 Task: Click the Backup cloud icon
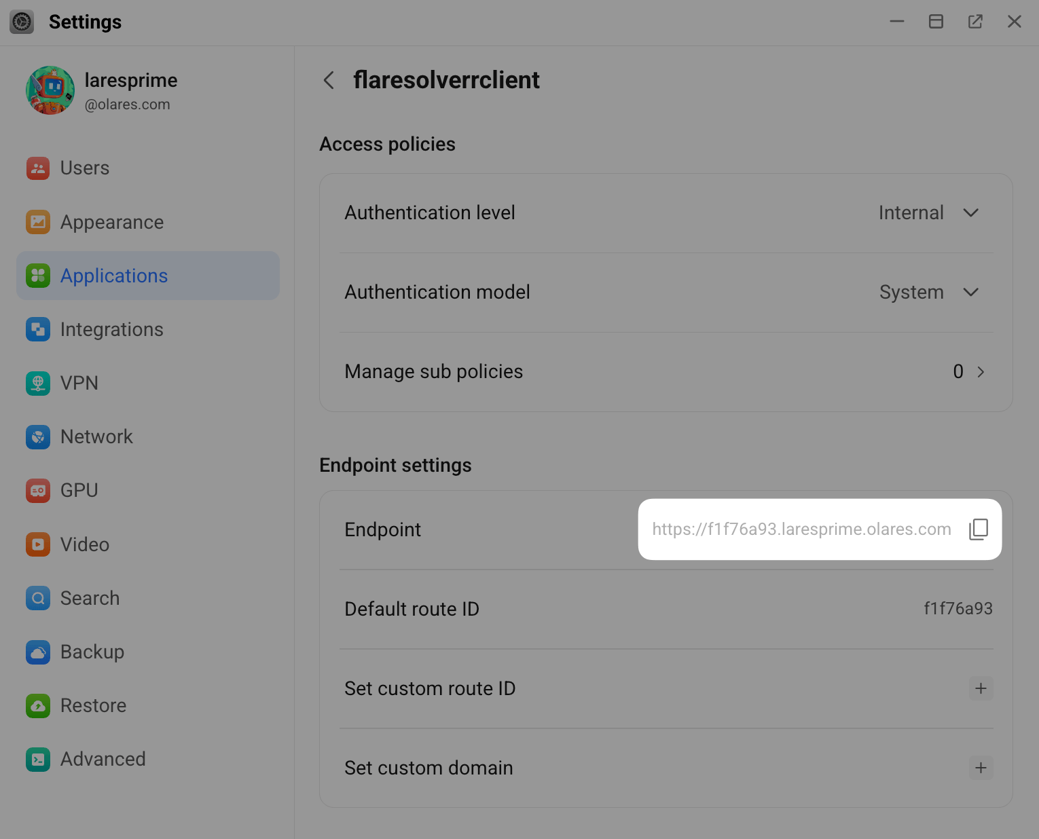click(38, 652)
